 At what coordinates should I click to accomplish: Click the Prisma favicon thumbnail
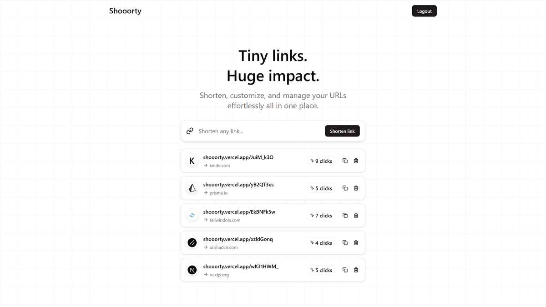[192, 188]
